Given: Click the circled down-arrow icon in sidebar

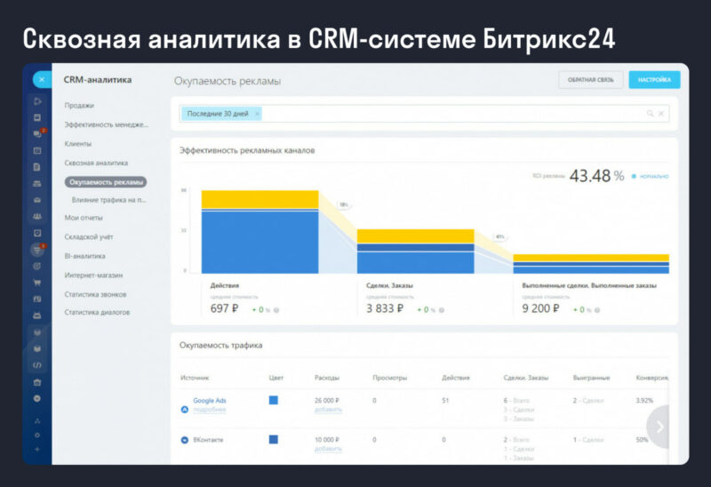Looking at the screenshot, I should [x=37, y=398].
